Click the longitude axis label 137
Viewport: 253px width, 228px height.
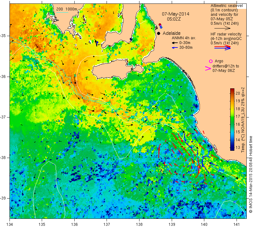(107, 225)
